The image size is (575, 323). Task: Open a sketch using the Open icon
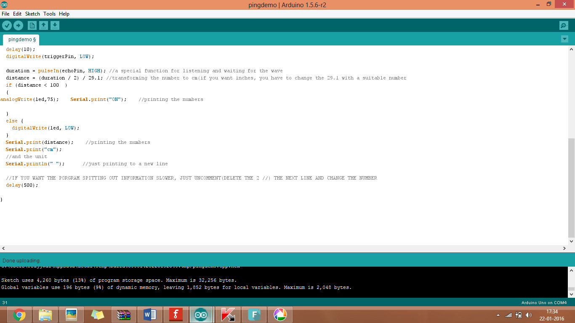click(x=44, y=25)
